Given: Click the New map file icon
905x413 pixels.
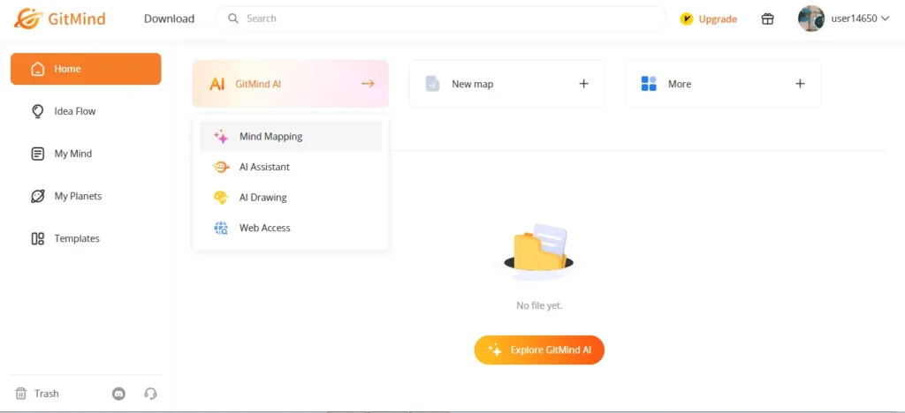Looking at the screenshot, I should pyautogui.click(x=432, y=84).
